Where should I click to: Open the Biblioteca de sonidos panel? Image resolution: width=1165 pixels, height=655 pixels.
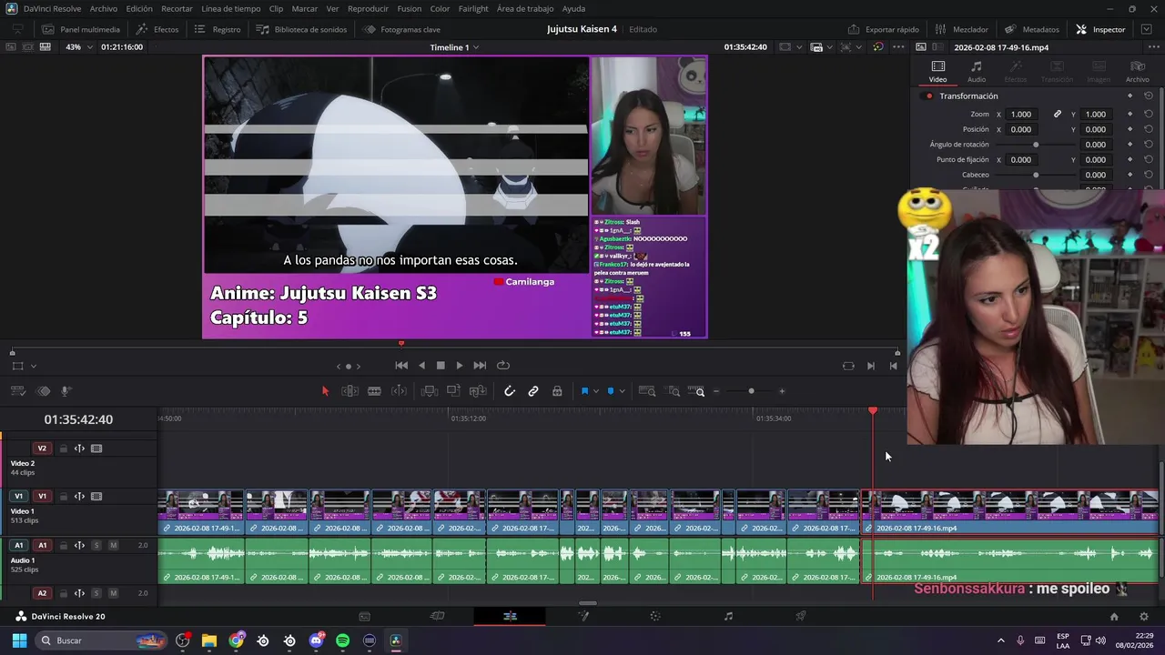click(301, 29)
